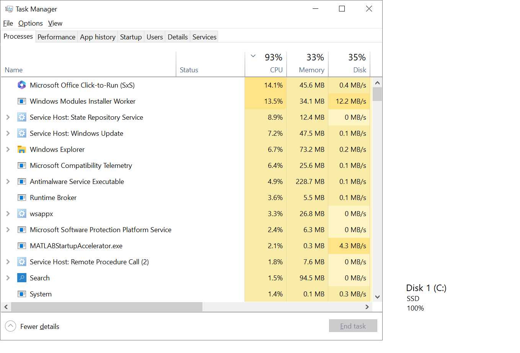Screen dimensions: 520x353
Task: Click the End task button
Action: pyautogui.click(x=353, y=325)
